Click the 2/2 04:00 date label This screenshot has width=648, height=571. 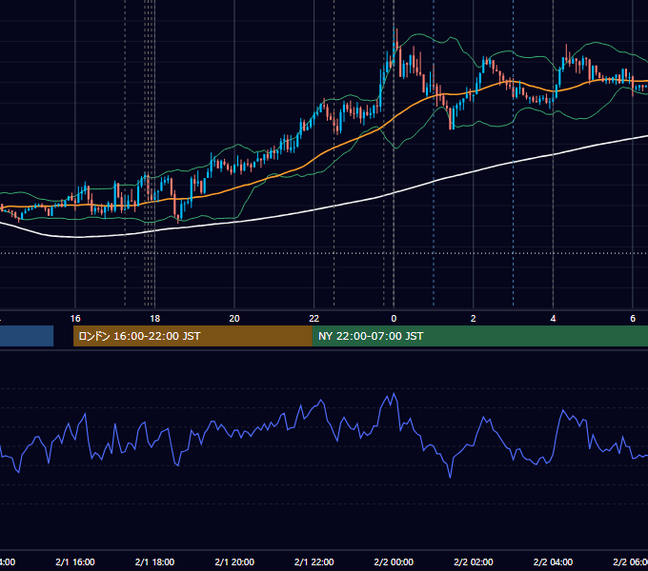pyautogui.click(x=553, y=561)
